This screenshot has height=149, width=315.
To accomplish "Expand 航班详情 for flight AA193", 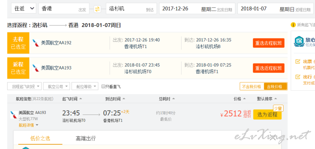I will pos(28,125).
